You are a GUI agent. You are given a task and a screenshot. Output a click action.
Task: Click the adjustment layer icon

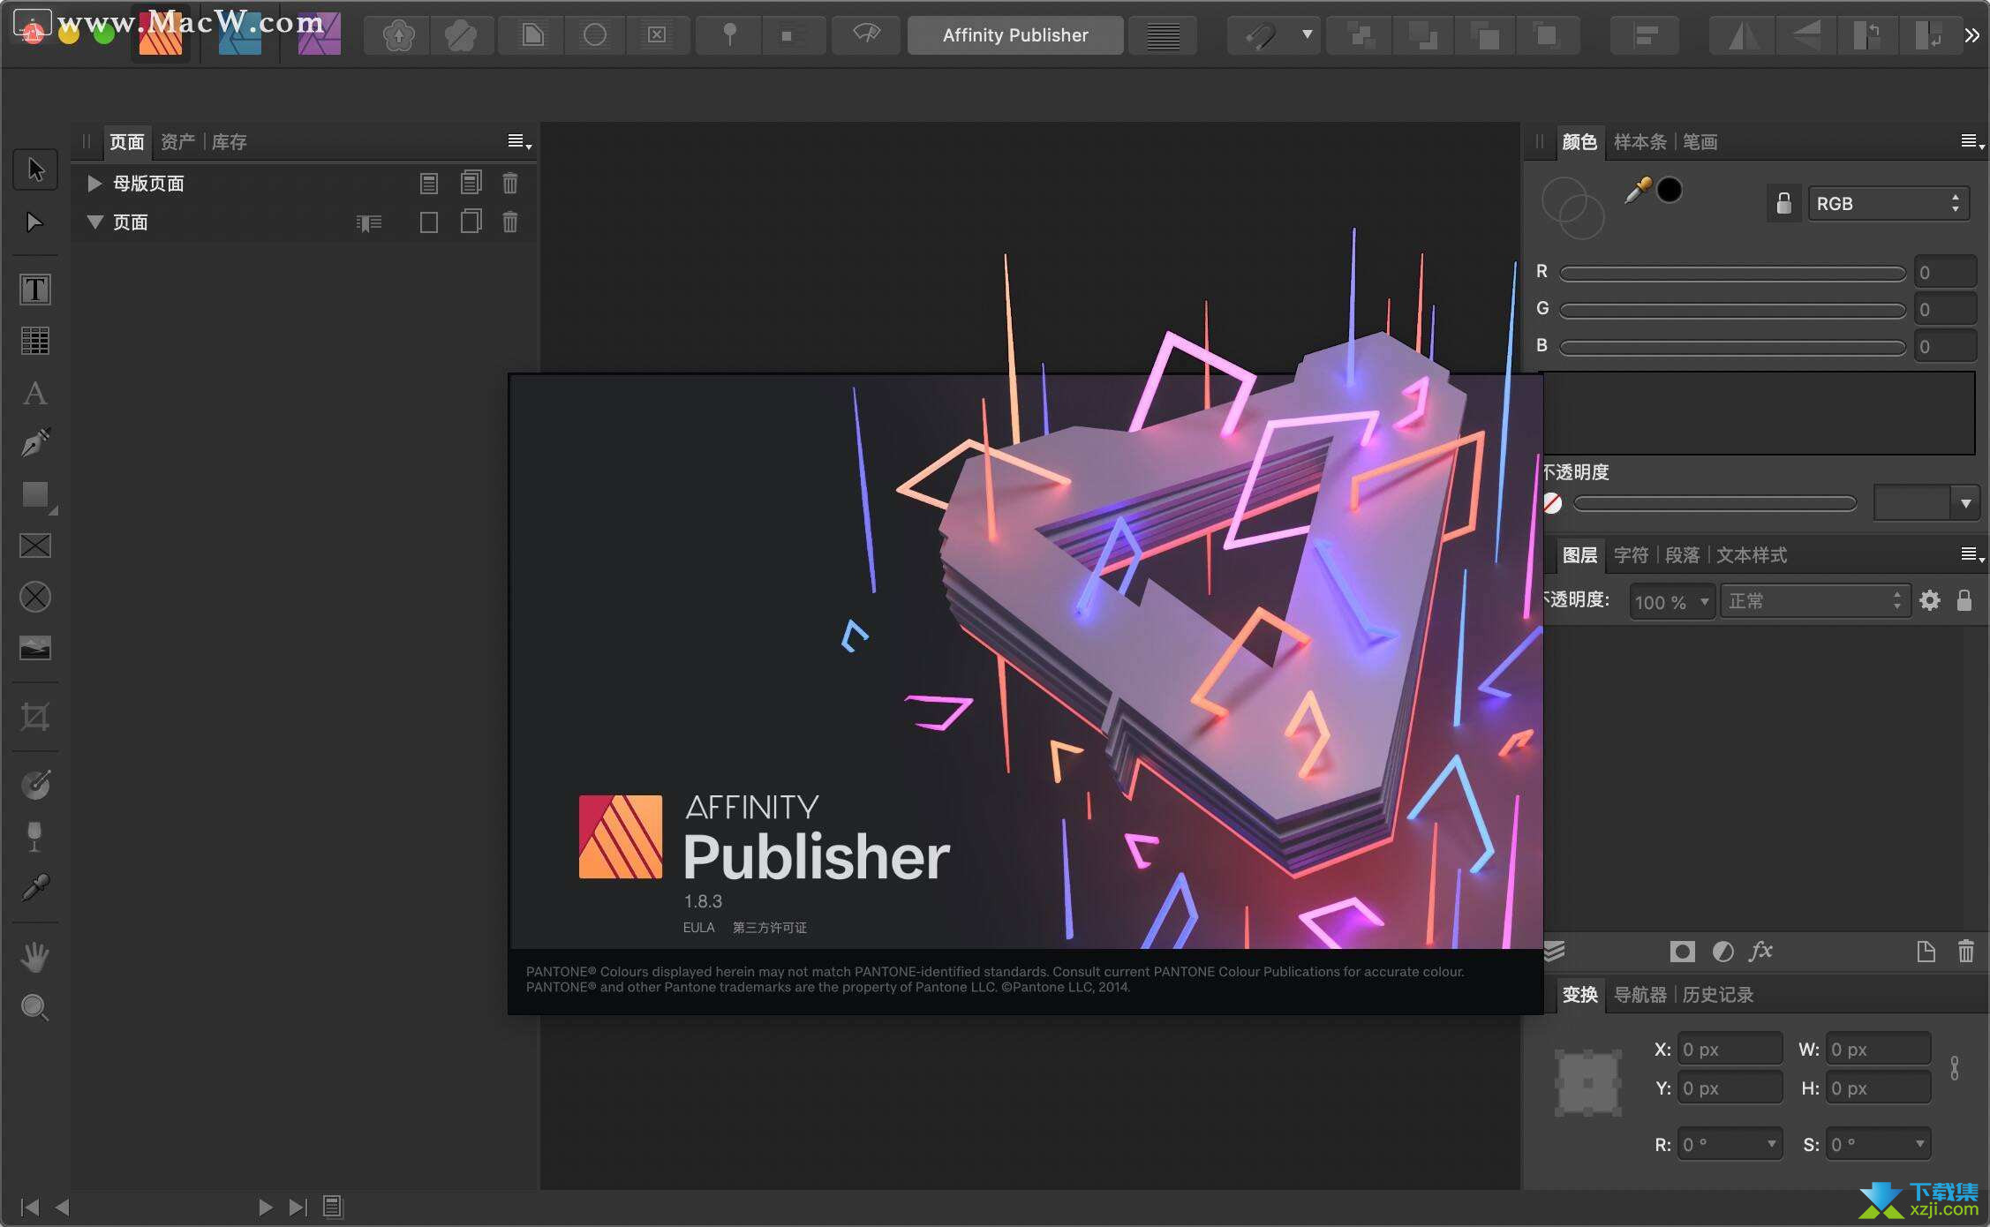click(1722, 951)
